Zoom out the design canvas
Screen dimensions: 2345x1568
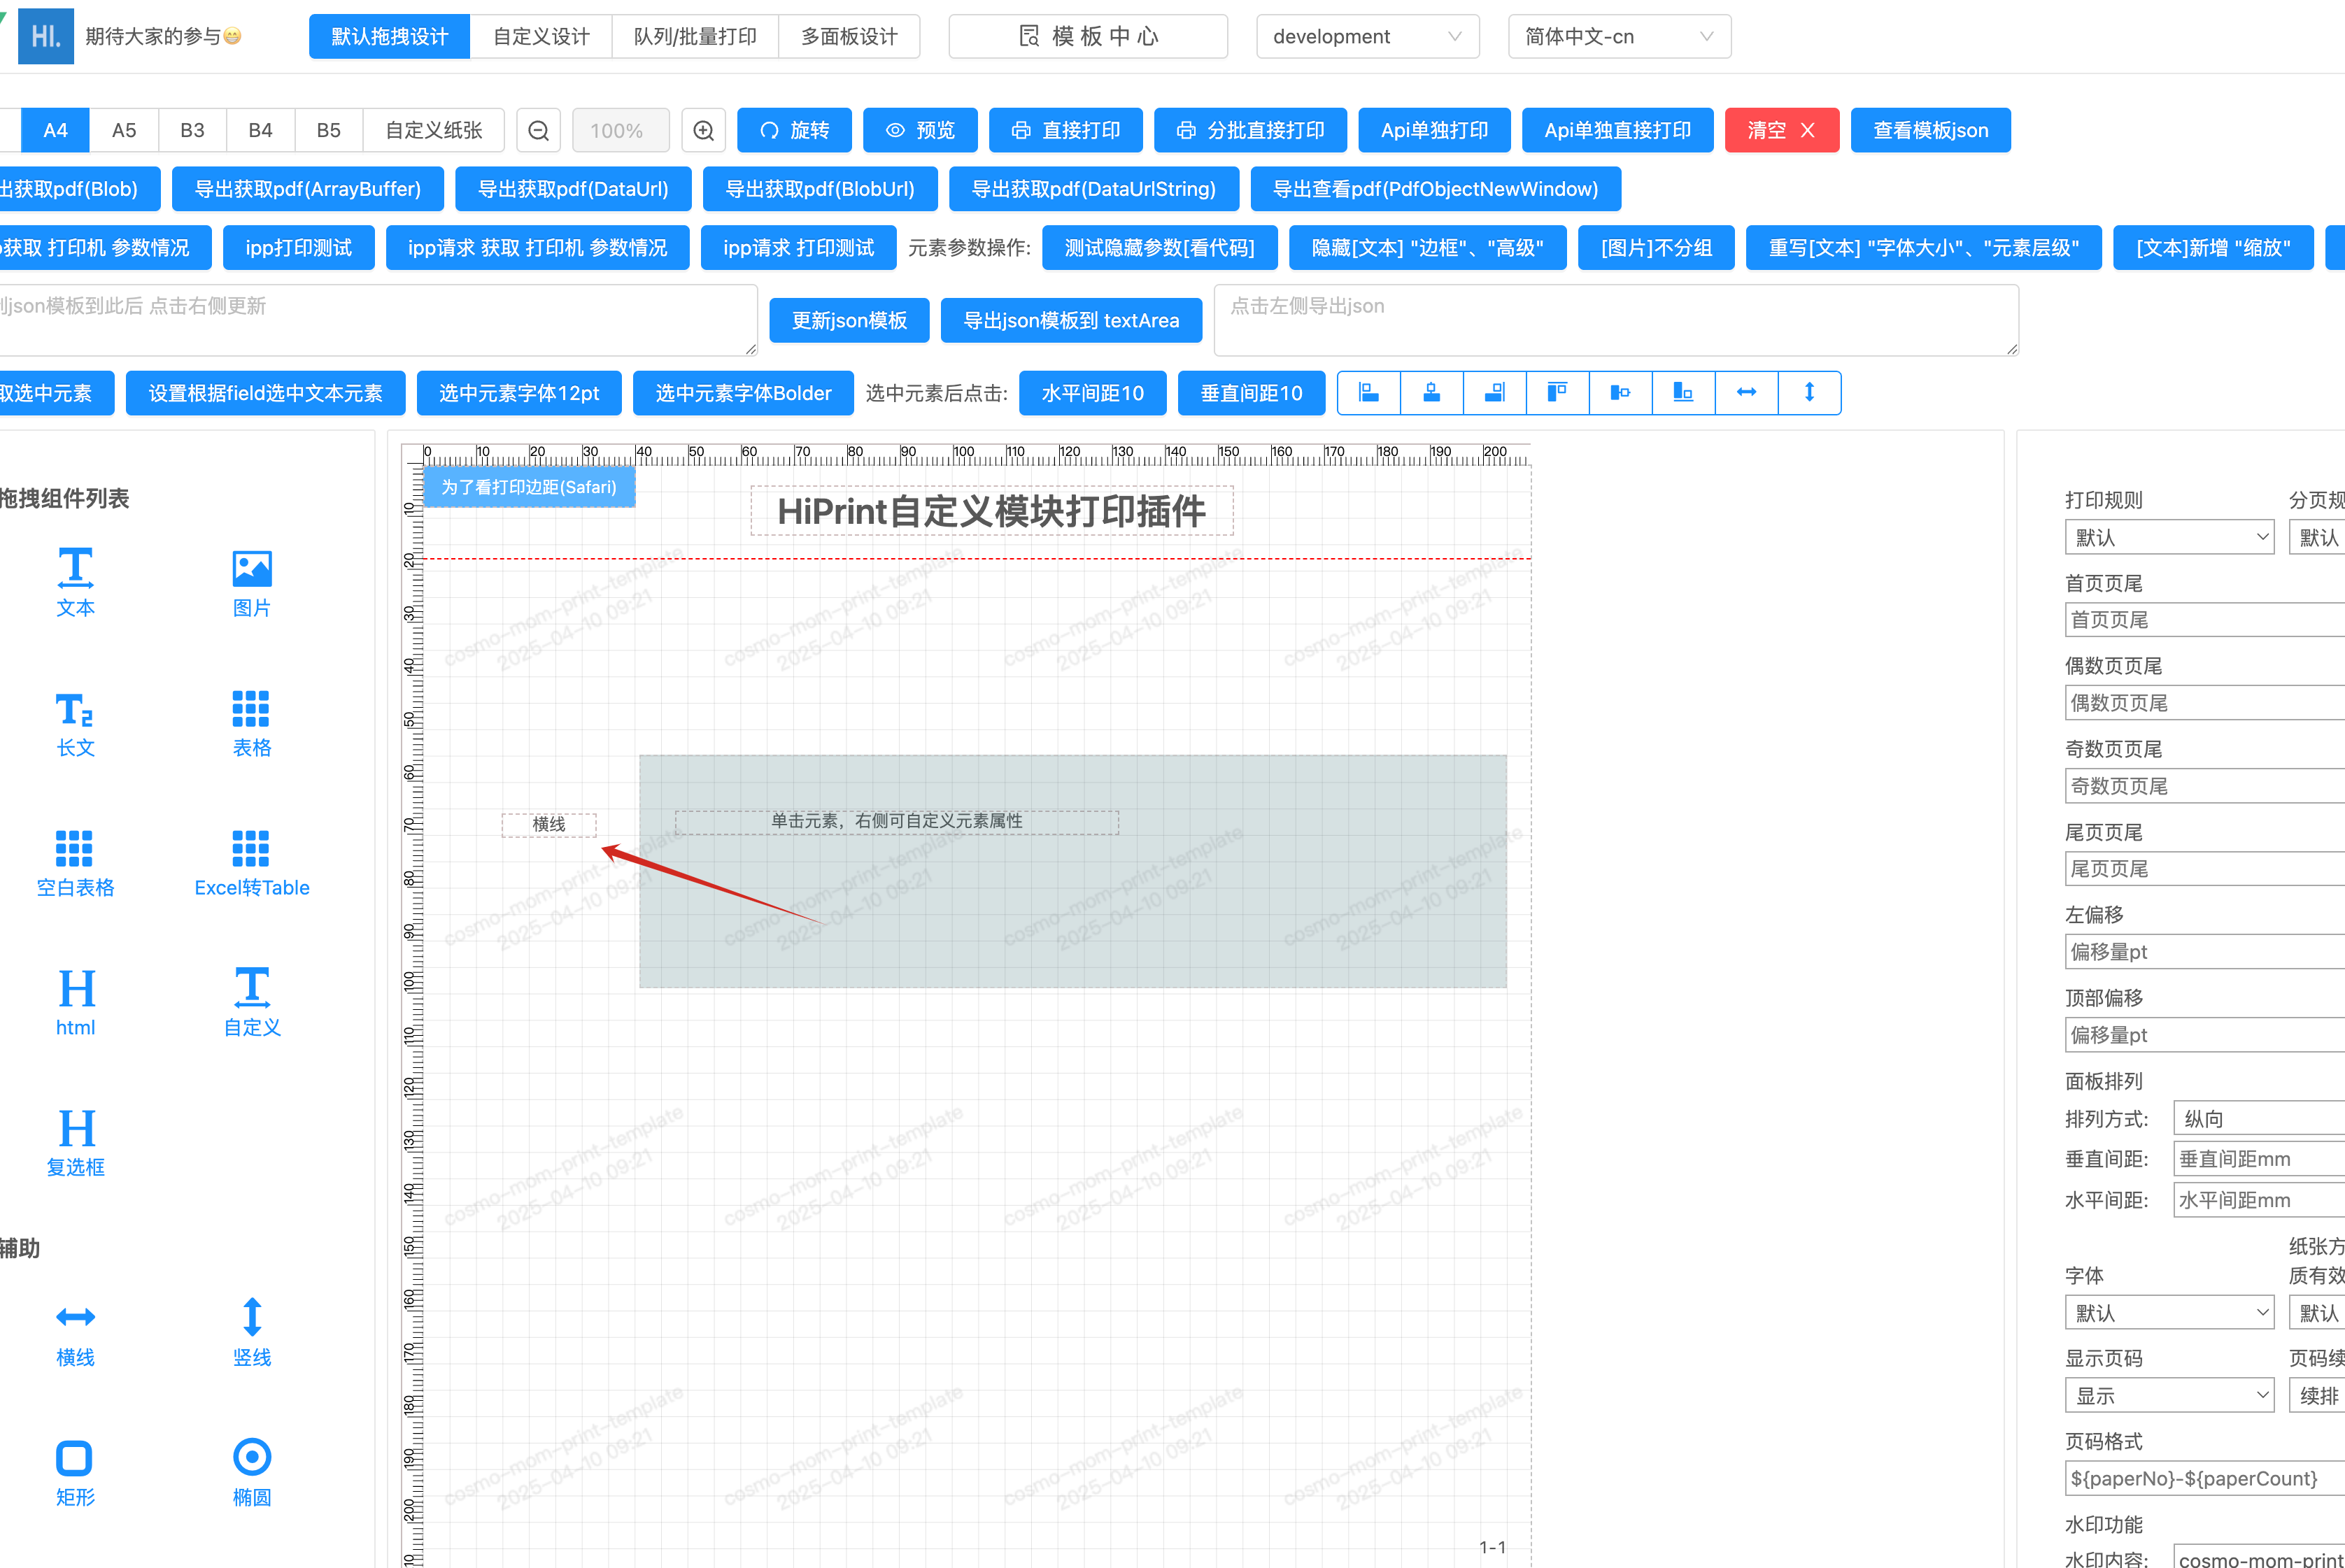[x=538, y=130]
